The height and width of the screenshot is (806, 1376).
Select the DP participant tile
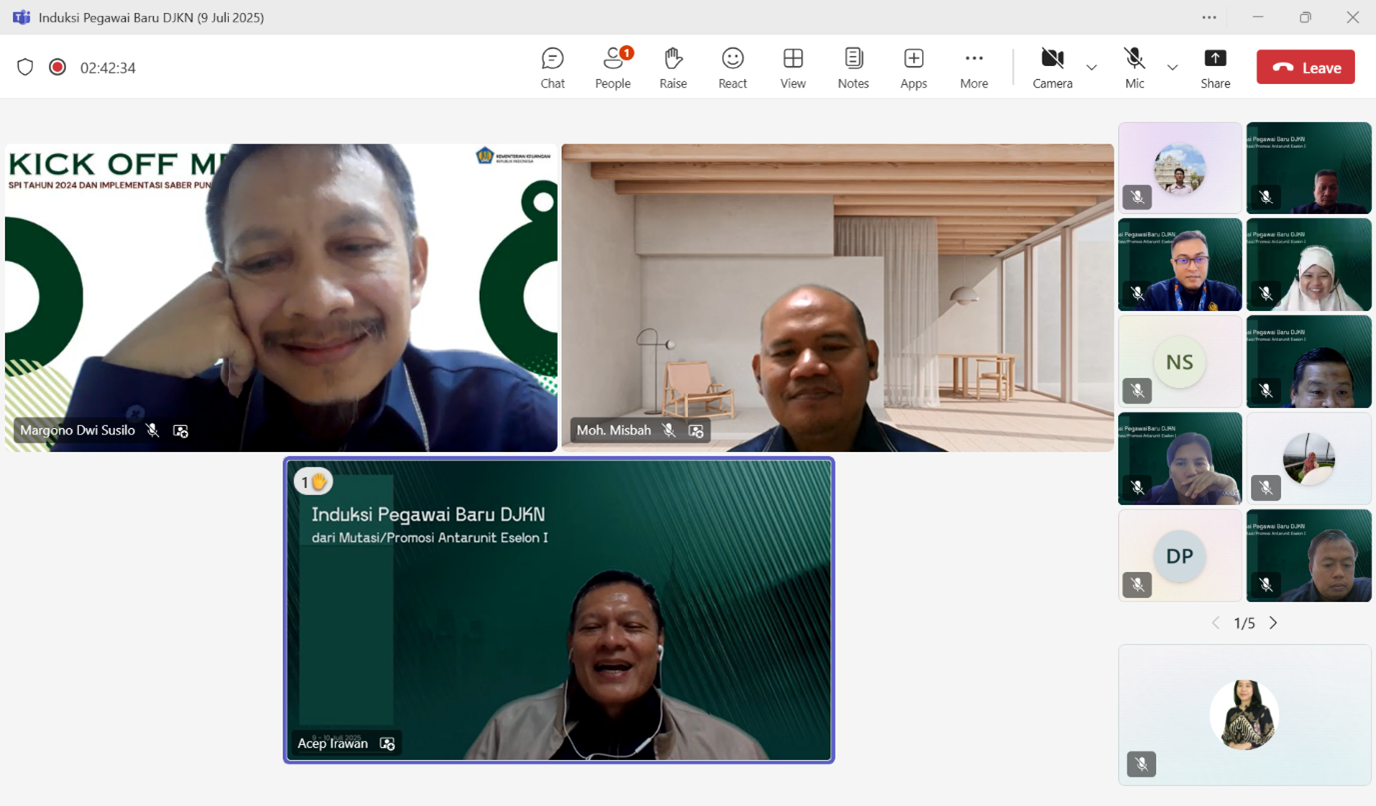(1179, 555)
